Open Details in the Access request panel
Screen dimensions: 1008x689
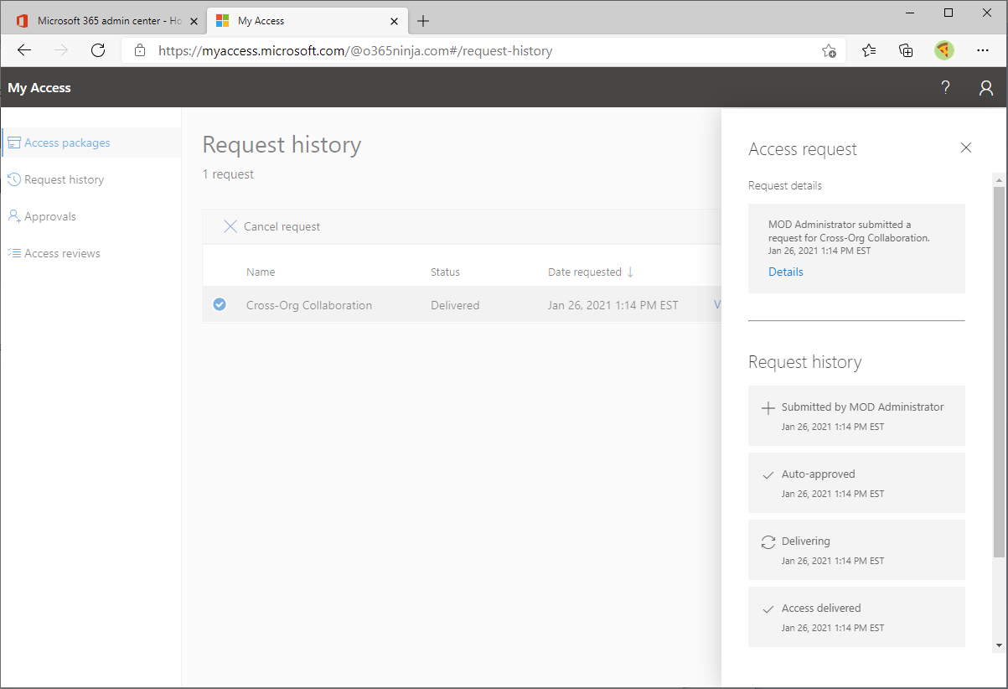pos(785,272)
